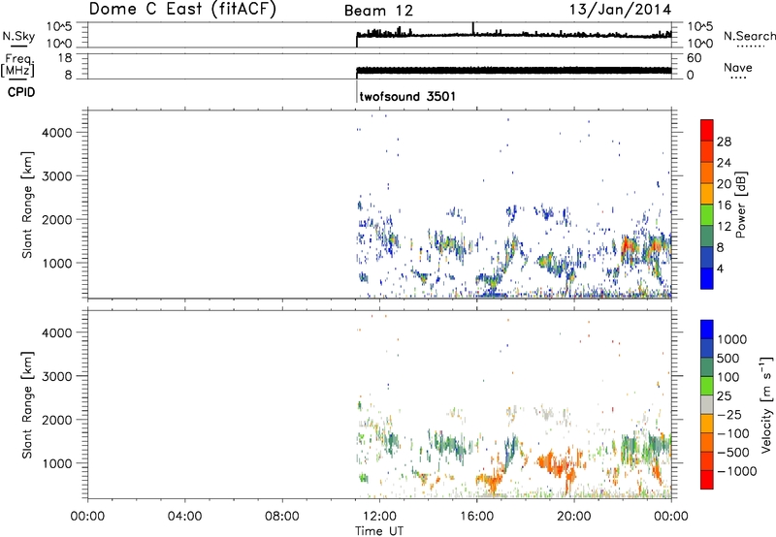The height and width of the screenshot is (537, 776).
Task: Click the 'Nave' legend label
Action: click(738, 67)
